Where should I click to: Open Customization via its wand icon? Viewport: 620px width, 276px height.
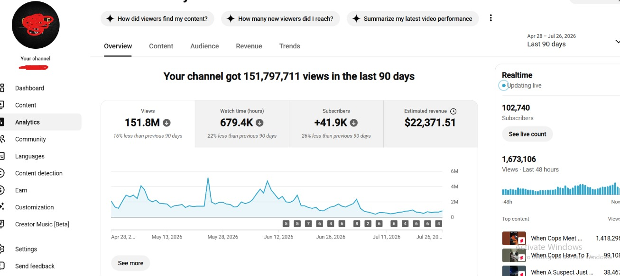(2, 207)
